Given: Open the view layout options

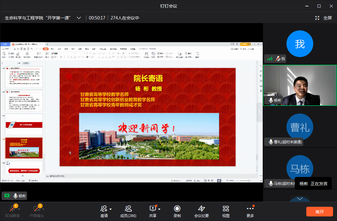Looking at the screenshot, I should pyautogui.click(x=226, y=209).
